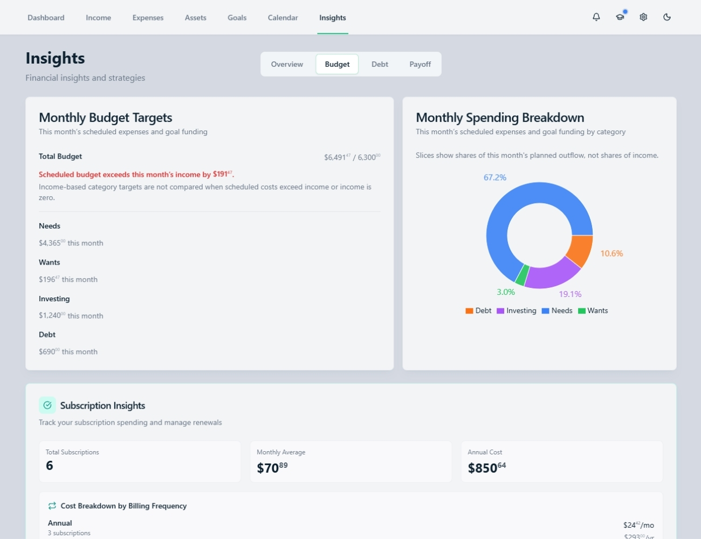Switch to the Debt tab
701x539 pixels.
tap(380, 64)
